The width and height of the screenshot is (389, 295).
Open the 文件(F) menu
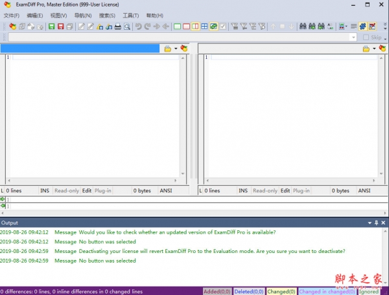(x=12, y=15)
